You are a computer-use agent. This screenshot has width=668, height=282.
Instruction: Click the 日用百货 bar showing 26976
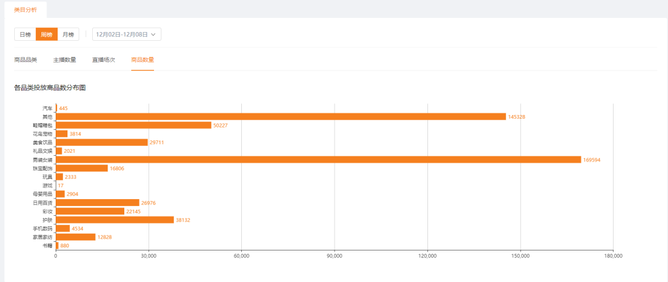click(98, 203)
